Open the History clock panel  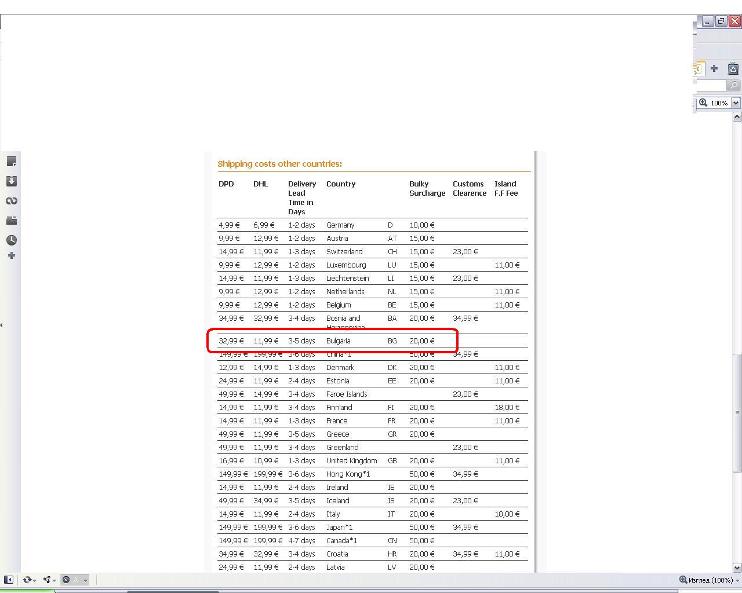tap(11, 240)
